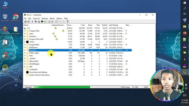
Task: Expand the DrZero_Apps folder node
Action: click(25, 53)
